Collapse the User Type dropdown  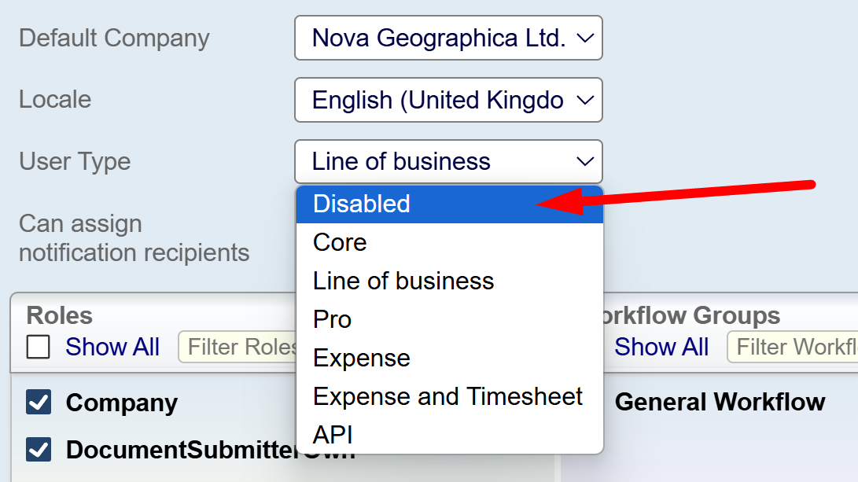[448, 162]
